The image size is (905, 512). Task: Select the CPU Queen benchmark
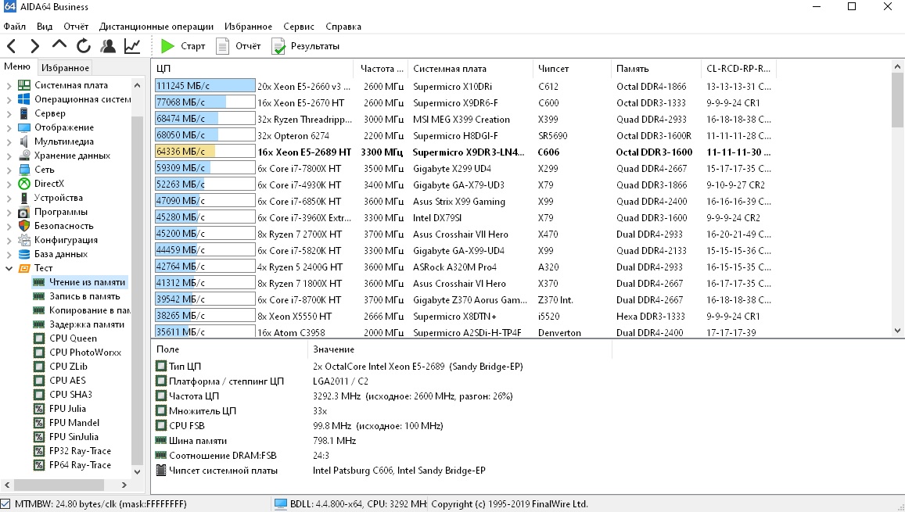tap(73, 338)
